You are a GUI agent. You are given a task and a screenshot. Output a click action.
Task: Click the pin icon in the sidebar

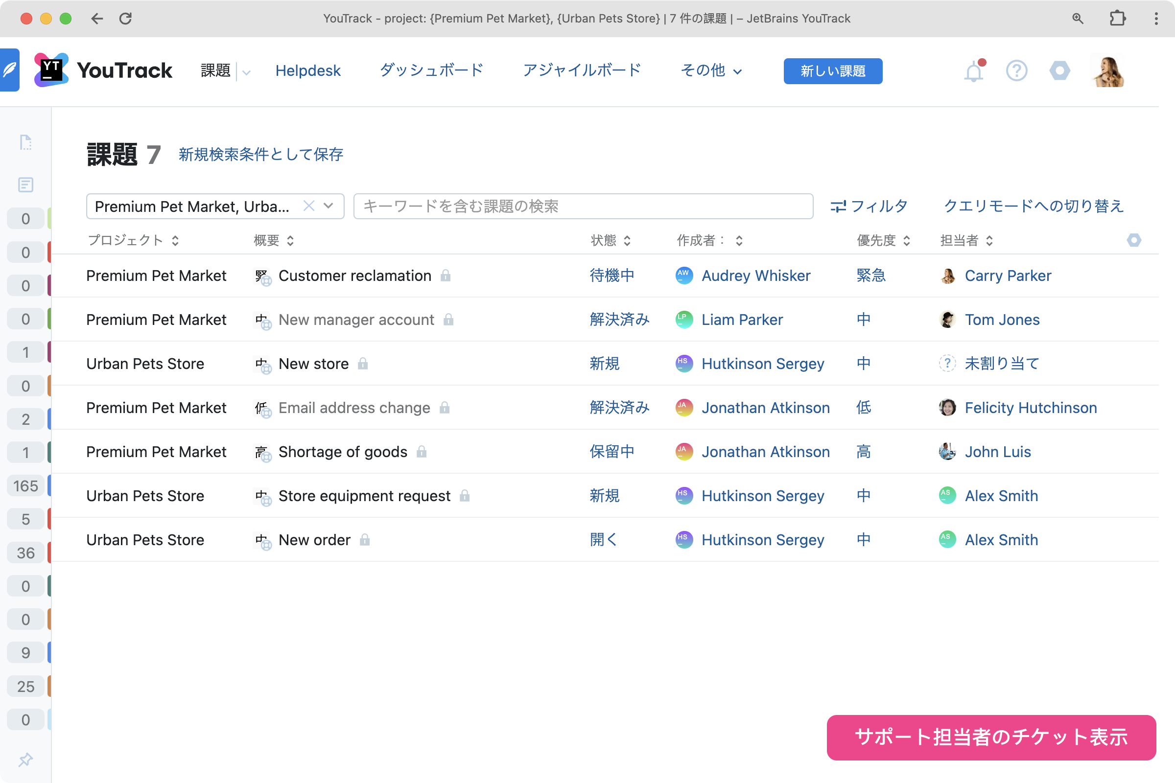click(x=25, y=760)
